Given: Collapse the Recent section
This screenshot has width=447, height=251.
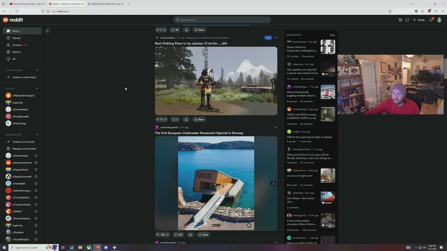Looking at the screenshot, I should click(x=37, y=89).
